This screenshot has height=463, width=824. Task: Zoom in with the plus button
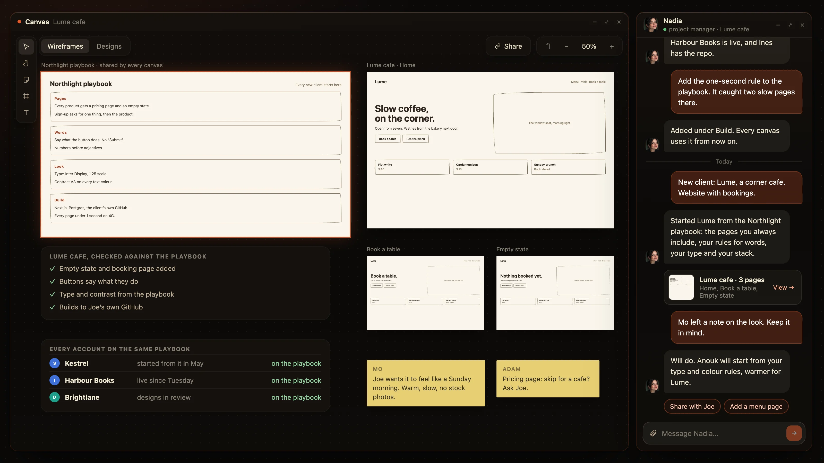tap(612, 47)
